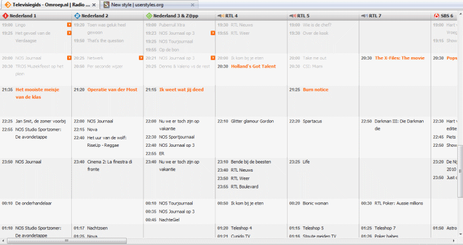Viewport: 463px width, 245px height.
Task: Click Bionic woman at 00:20
Action: [x=315, y=203]
